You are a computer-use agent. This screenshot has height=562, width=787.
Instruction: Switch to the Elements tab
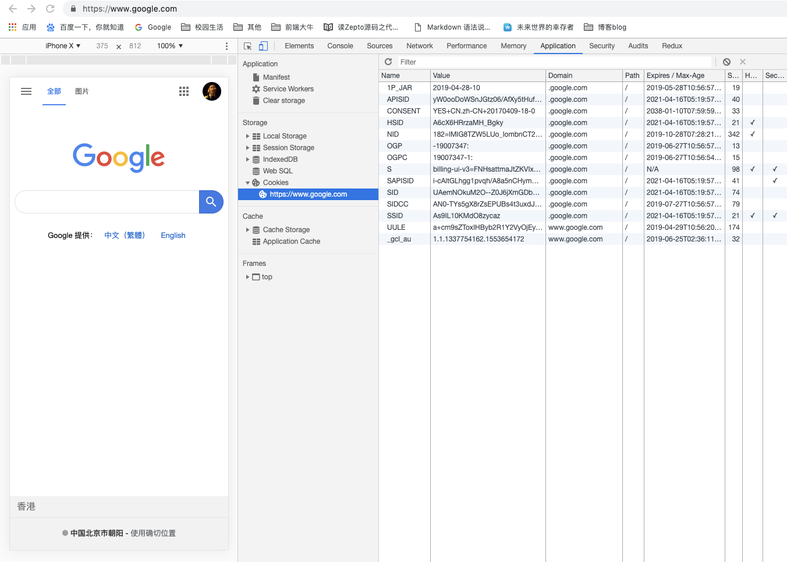pyautogui.click(x=299, y=46)
